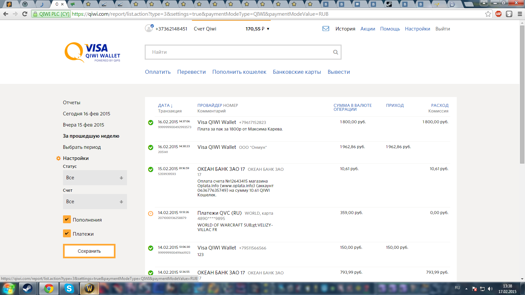Log out with Выйти
The width and height of the screenshot is (525, 295).
443,29
